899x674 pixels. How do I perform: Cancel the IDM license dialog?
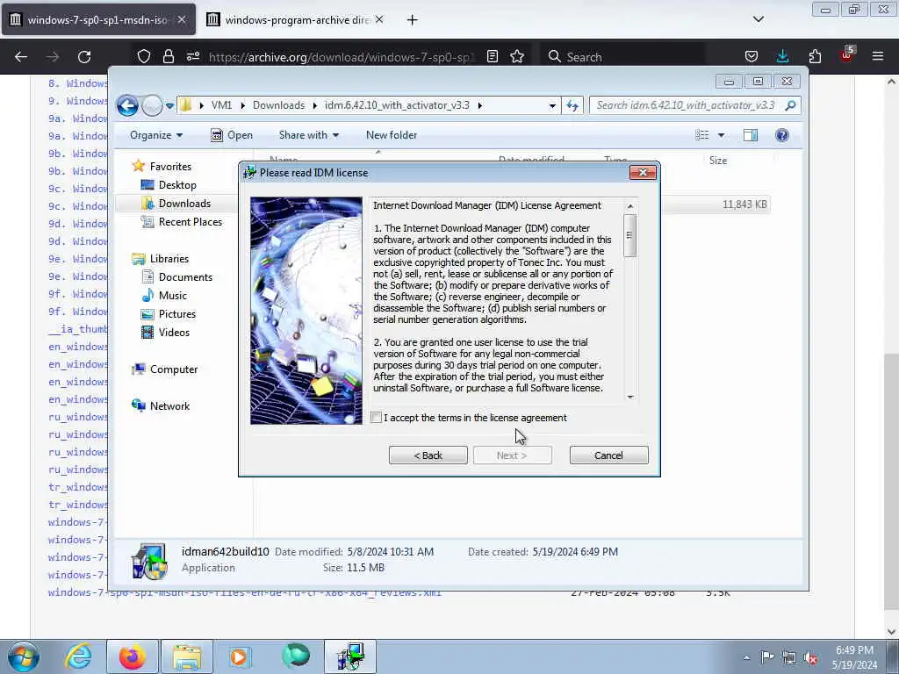(x=609, y=455)
